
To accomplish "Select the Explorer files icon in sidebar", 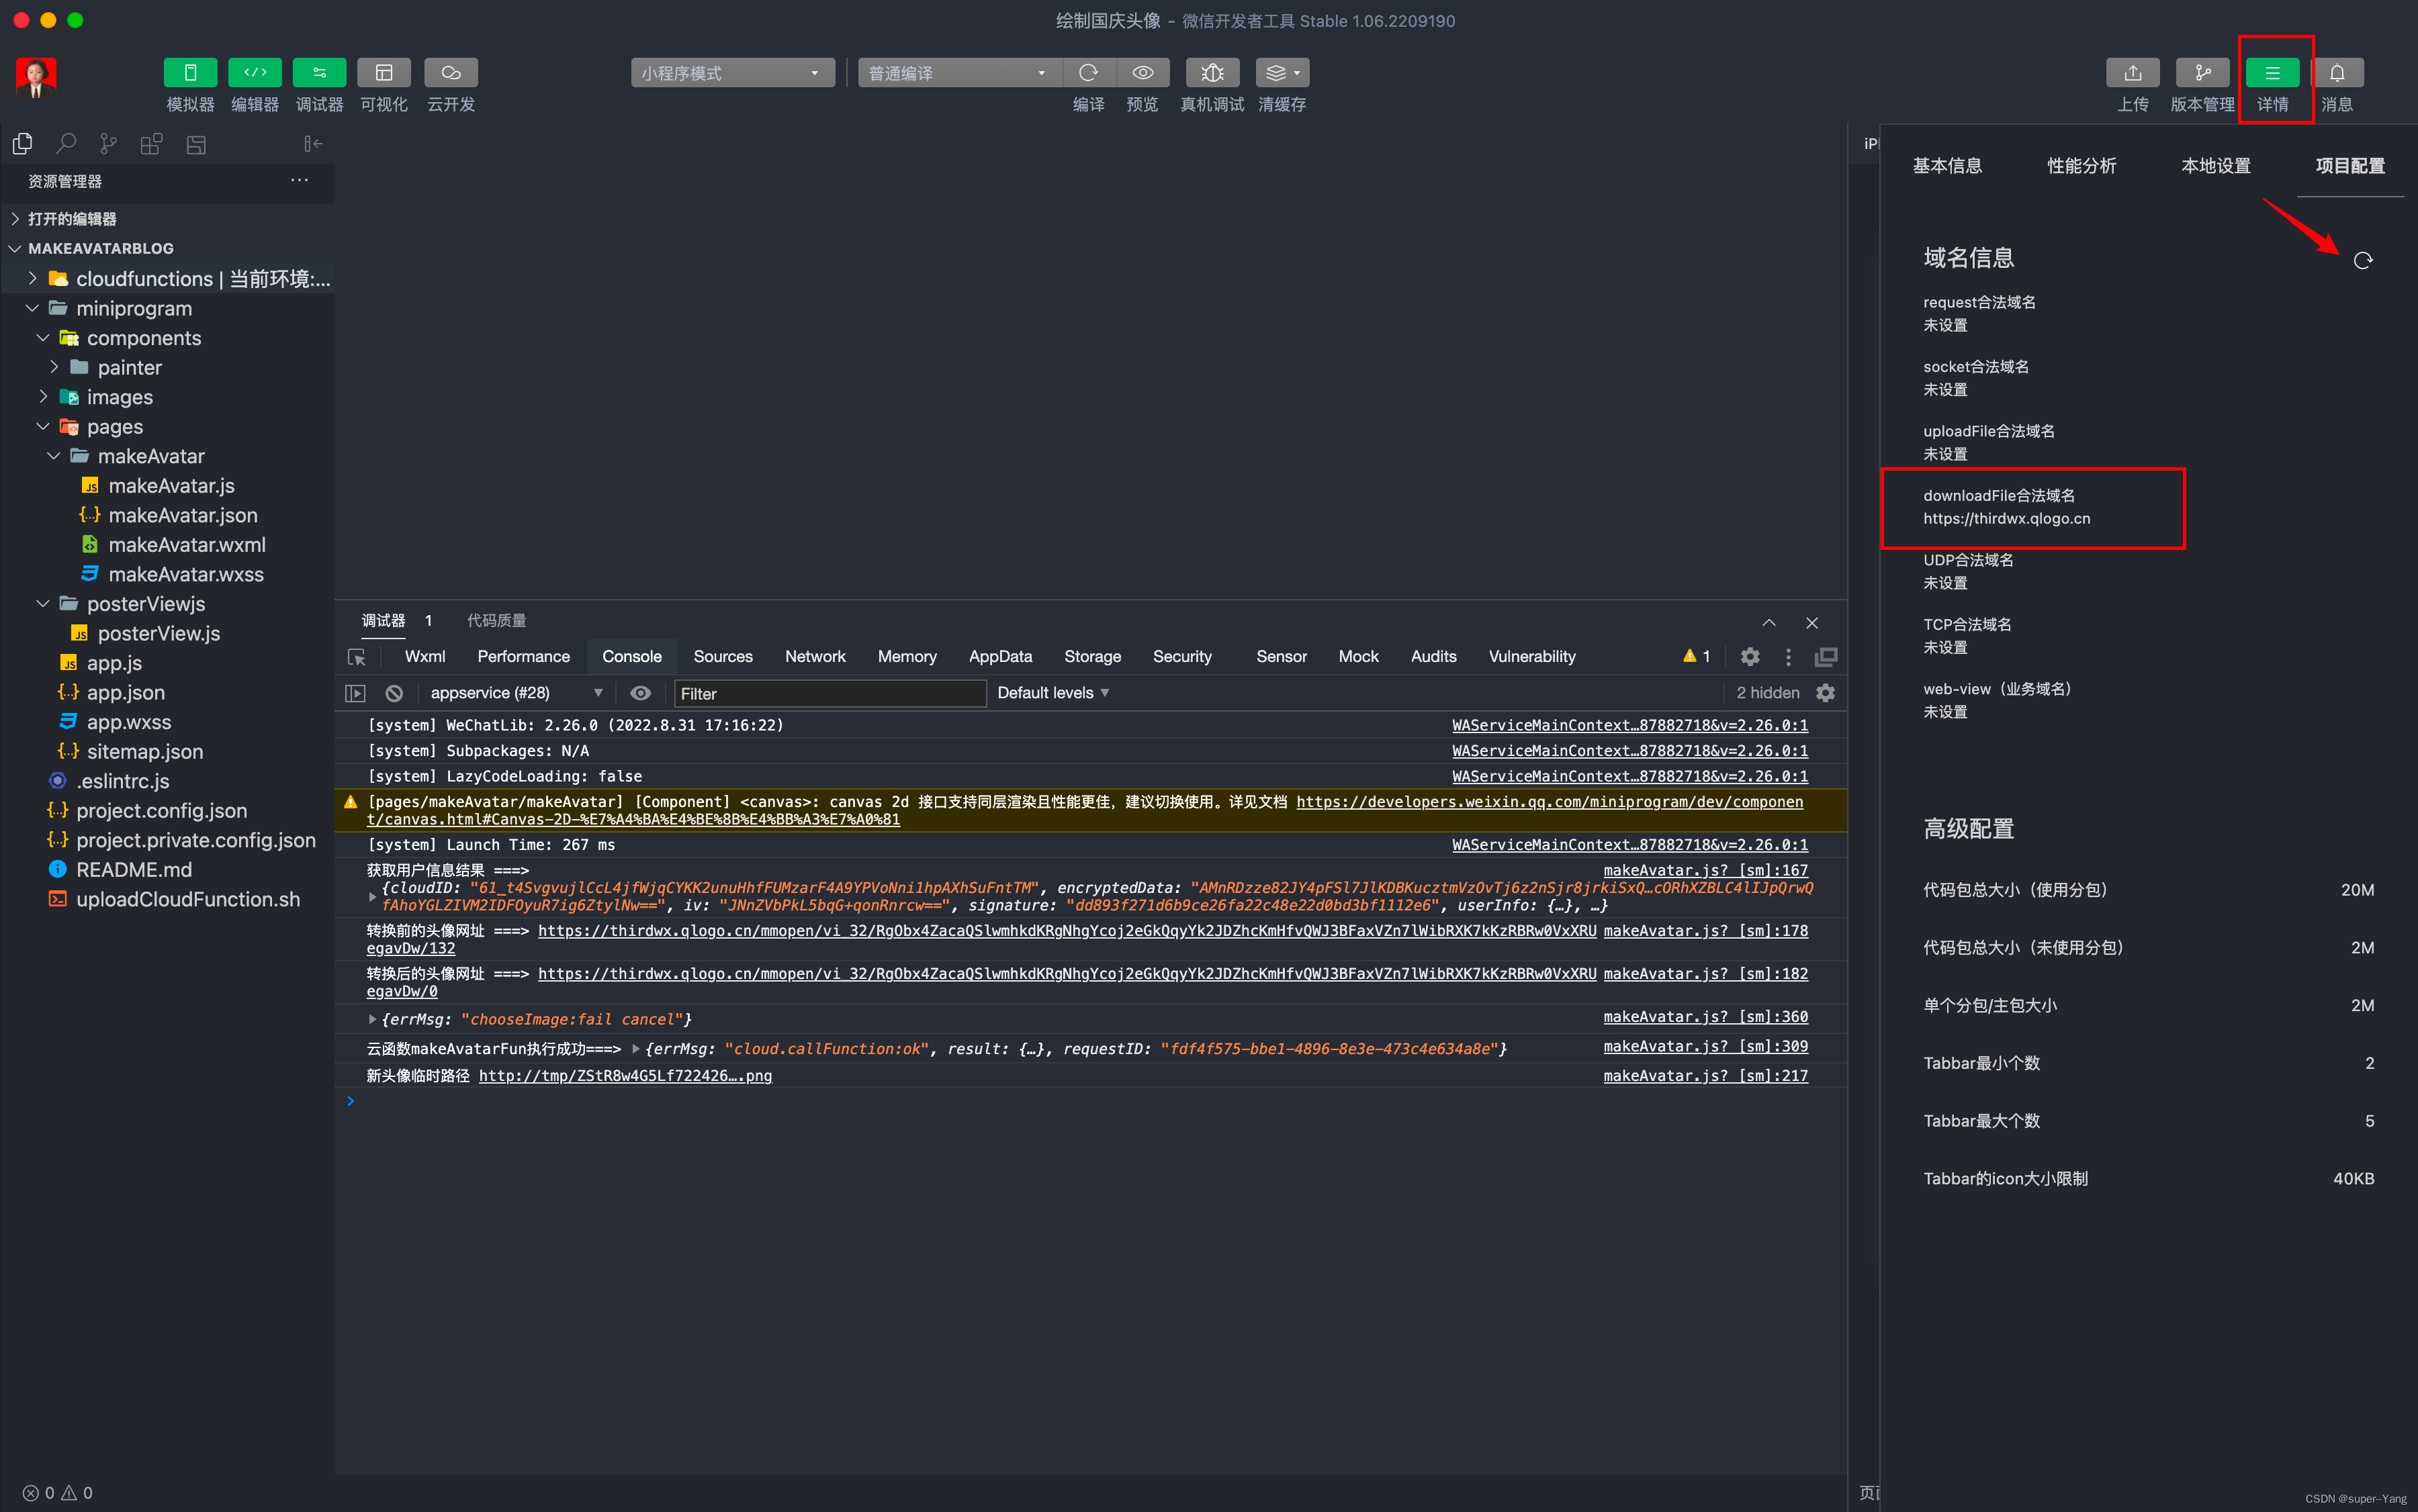I will click(x=22, y=144).
